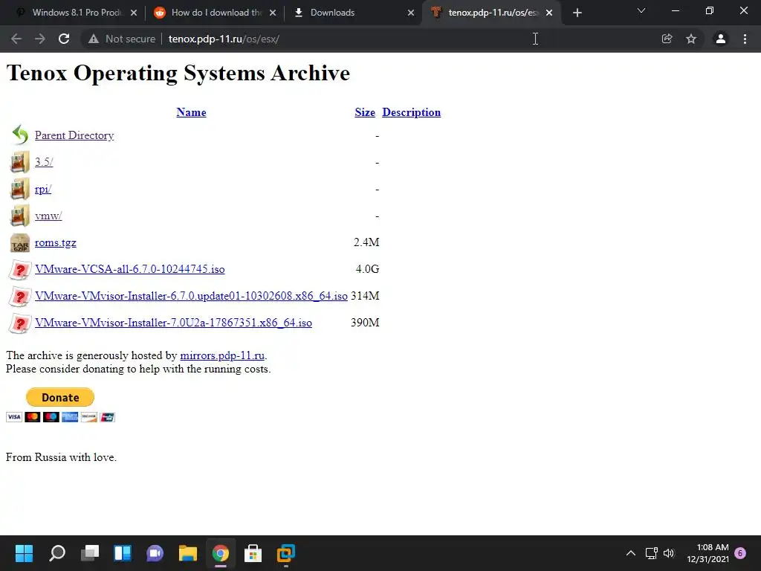Open the Not secure site info warning
Viewport: 761px width, 571px height.
pos(122,39)
